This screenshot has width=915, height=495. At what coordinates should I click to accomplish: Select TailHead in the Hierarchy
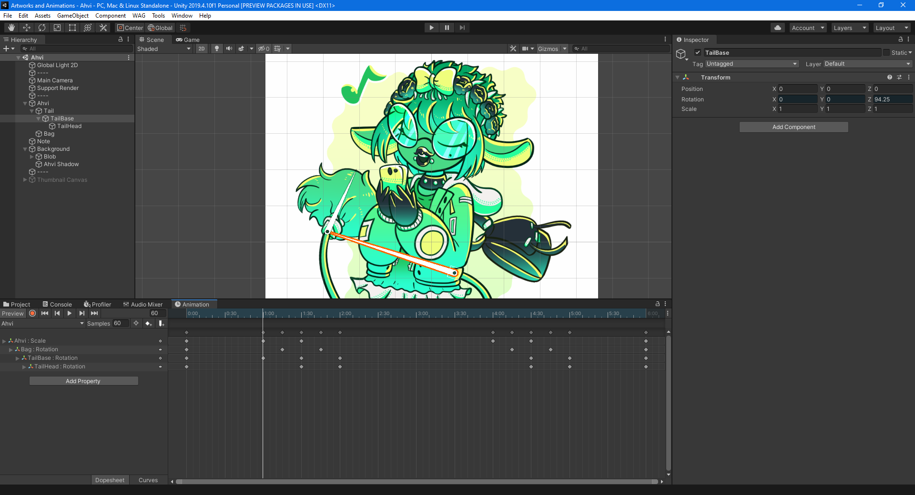(x=69, y=126)
